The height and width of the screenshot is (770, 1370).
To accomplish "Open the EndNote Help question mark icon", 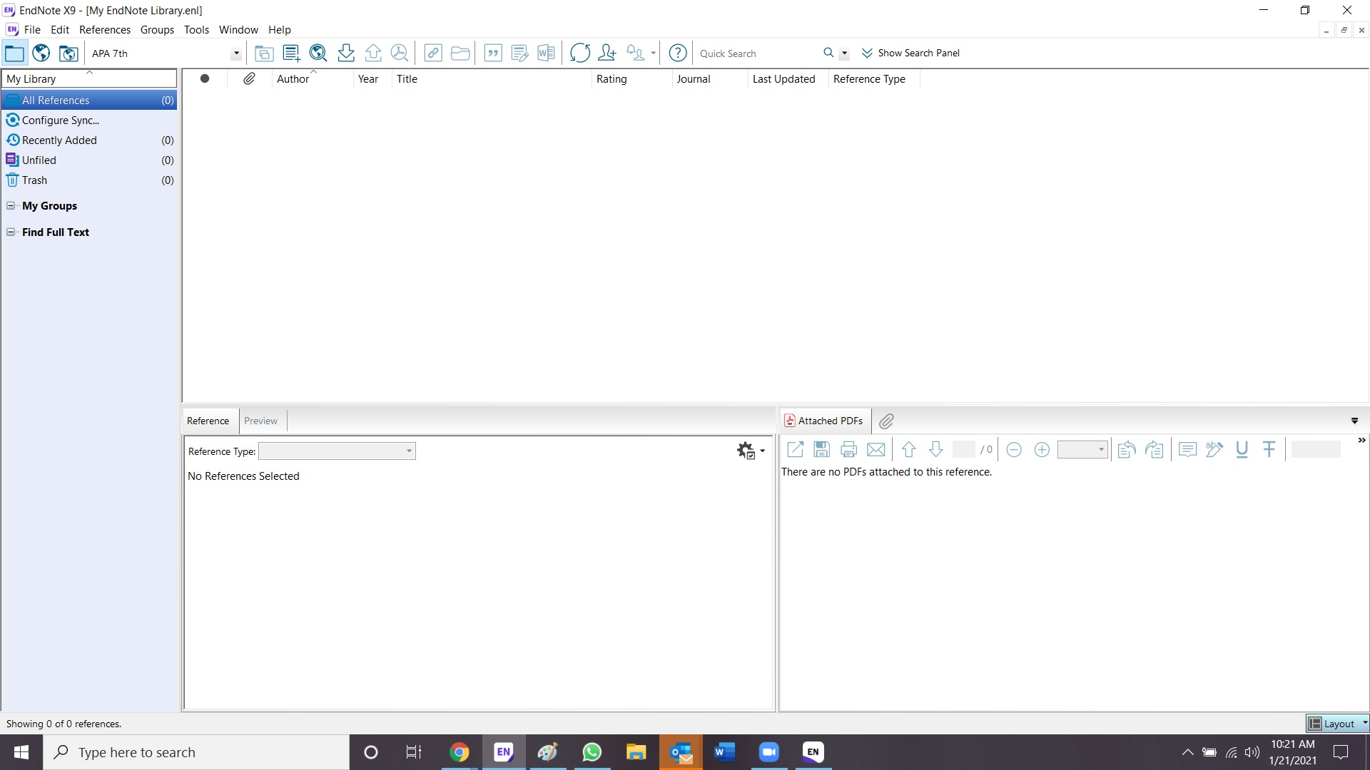I will tap(677, 53).
